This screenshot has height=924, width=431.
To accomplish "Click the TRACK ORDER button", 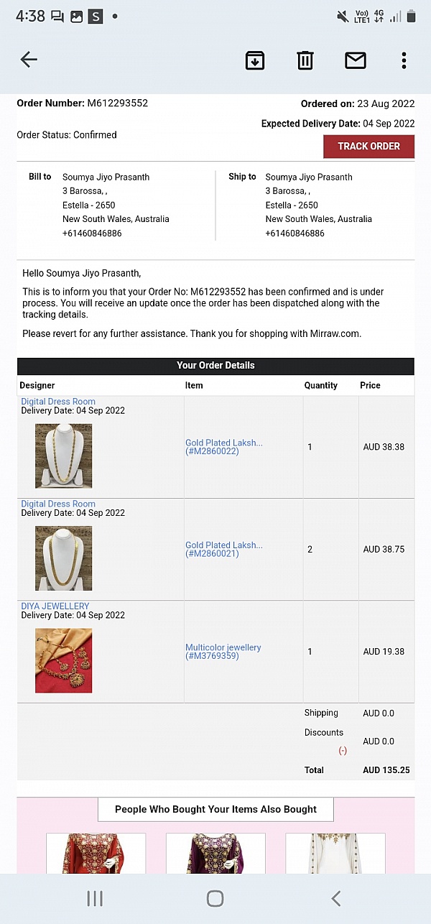I will pos(369,147).
